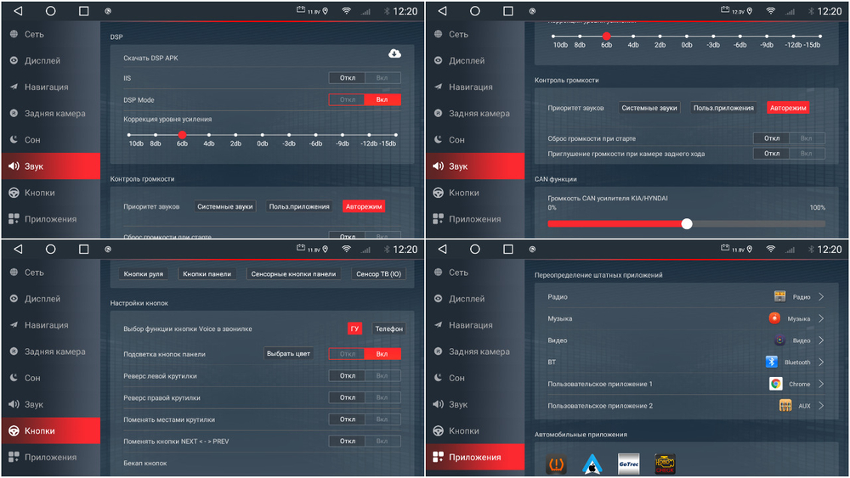The image size is (850, 478).
Task: Tap the Кнопки steering wheel icon on the Приложения screen
Action: 438,430
